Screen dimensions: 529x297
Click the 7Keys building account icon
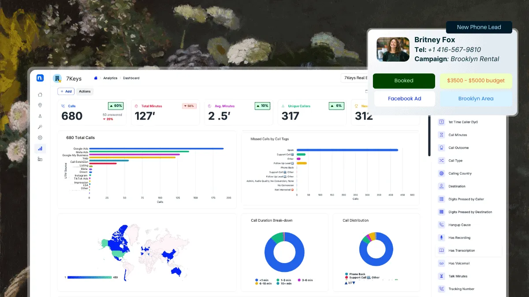(x=57, y=78)
